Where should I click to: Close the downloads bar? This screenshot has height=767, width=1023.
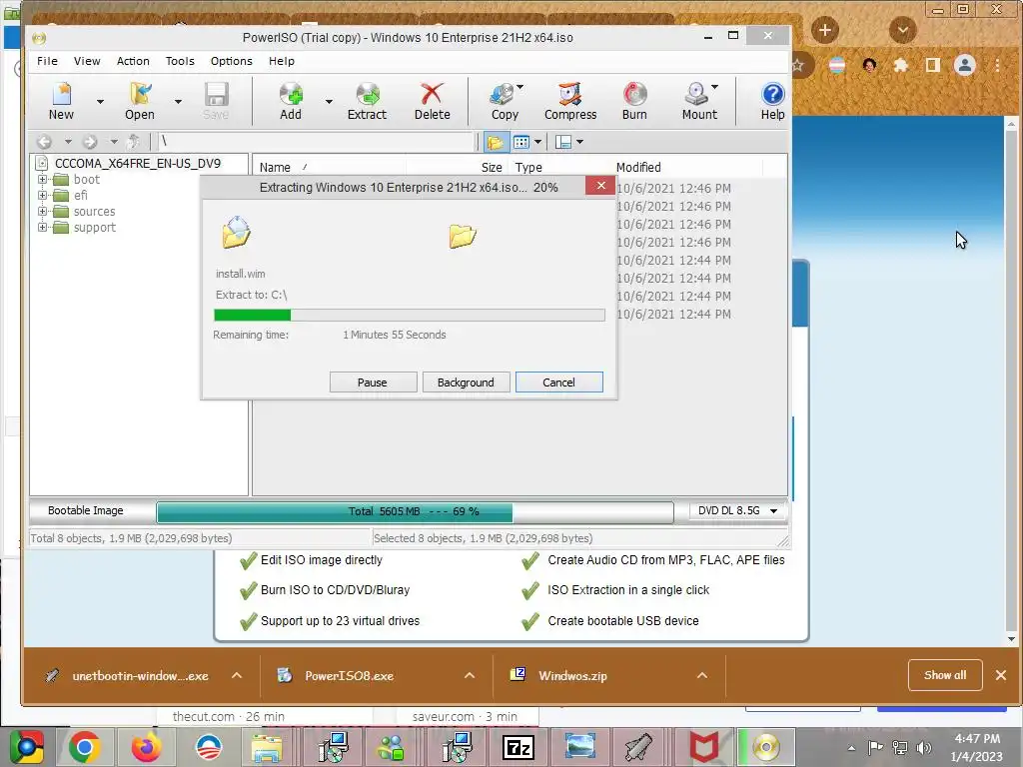click(x=1001, y=675)
